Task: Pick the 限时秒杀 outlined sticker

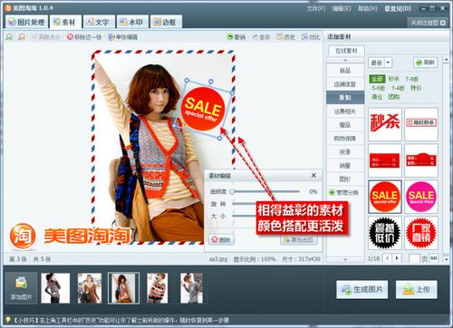Action: (421, 124)
